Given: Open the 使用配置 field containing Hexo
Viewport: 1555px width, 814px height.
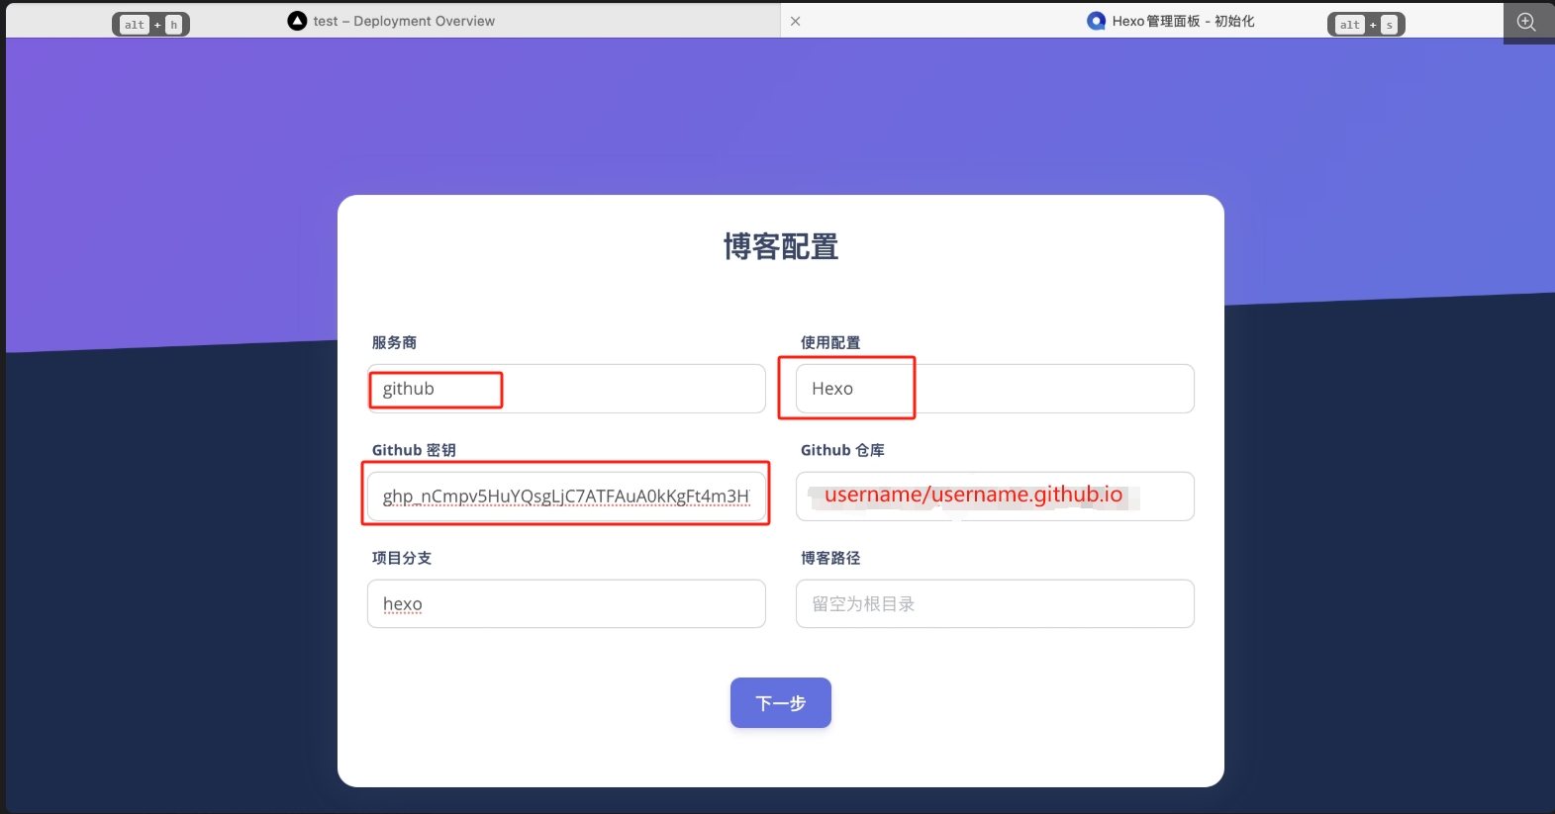Looking at the screenshot, I should coord(995,389).
